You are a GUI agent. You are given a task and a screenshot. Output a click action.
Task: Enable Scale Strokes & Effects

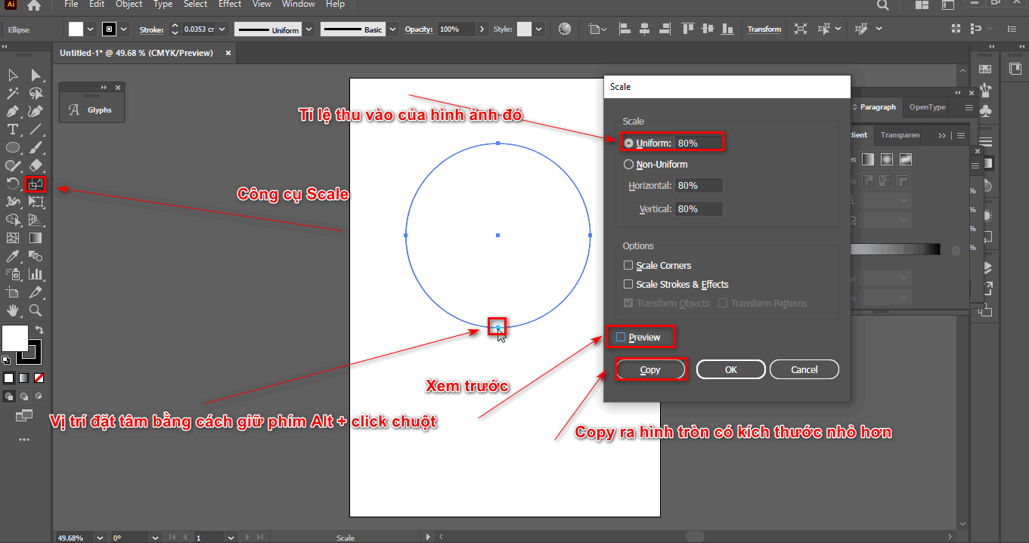(628, 284)
